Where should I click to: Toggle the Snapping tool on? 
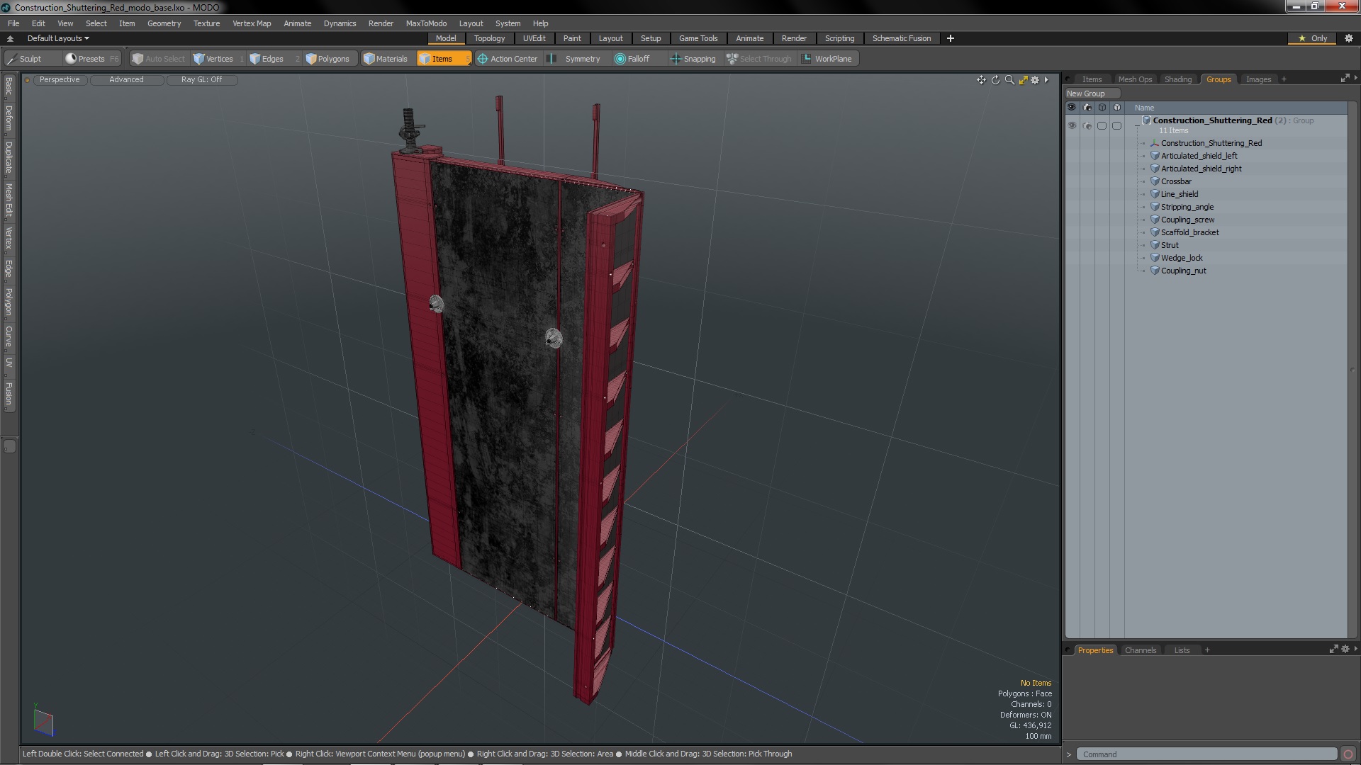tap(698, 59)
